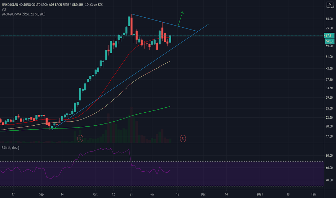The width and height of the screenshot is (336, 198).
Task: Click the 75.00 price axis label
Action: pyautogui.click(x=329, y=28)
